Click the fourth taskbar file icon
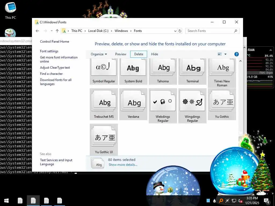This screenshot has height=206, width=275. (x=59, y=201)
